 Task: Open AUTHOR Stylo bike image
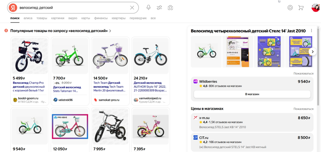(151, 56)
